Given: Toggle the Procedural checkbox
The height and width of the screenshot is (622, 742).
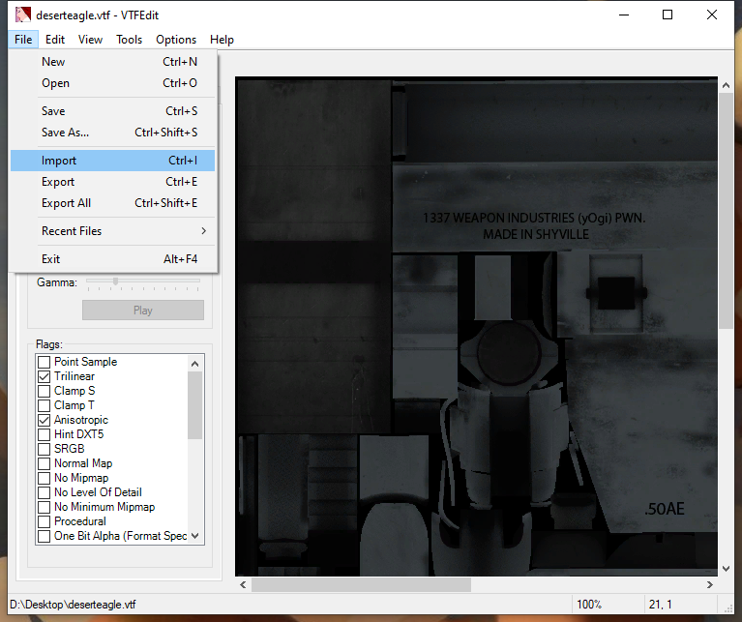Looking at the screenshot, I should pos(44,521).
